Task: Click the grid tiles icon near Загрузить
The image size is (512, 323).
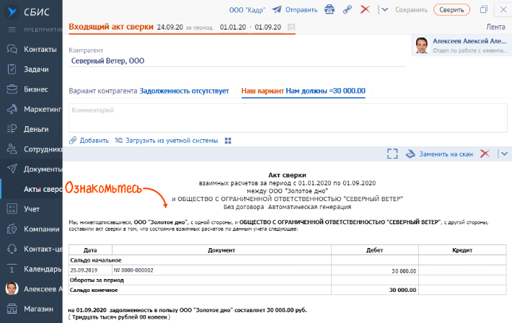Action: (x=228, y=141)
